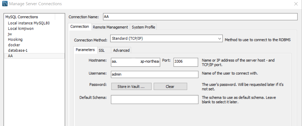The image size is (302, 126).
Task: Click the Default Schema label
Action: pos(93,98)
